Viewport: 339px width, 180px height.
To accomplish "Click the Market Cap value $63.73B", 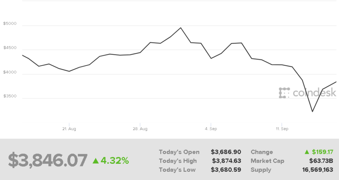I will click(x=321, y=161).
